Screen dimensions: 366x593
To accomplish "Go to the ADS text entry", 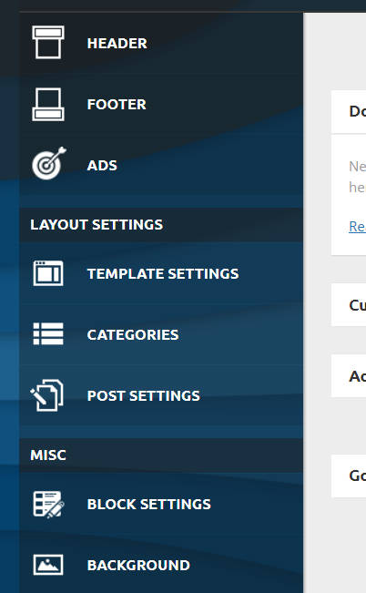I will (102, 166).
